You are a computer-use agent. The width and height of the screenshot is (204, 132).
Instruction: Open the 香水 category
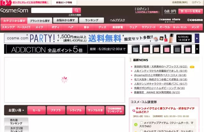[86, 27]
